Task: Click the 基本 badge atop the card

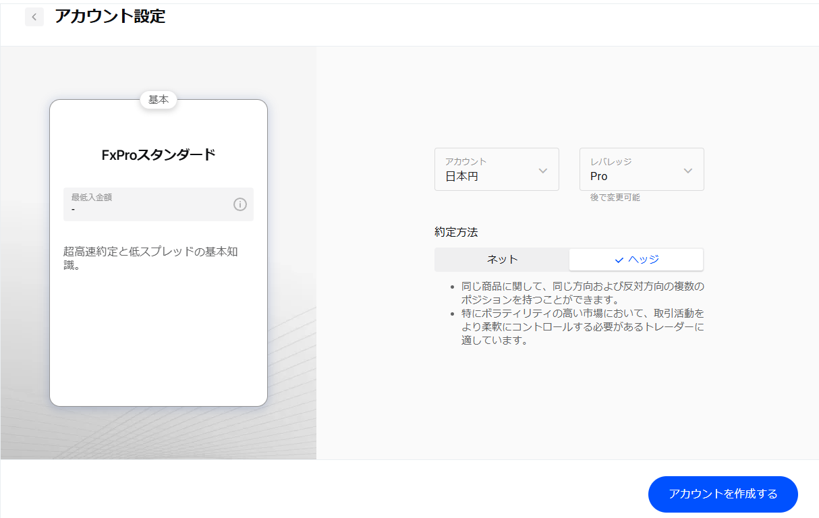Action: pos(159,100)
